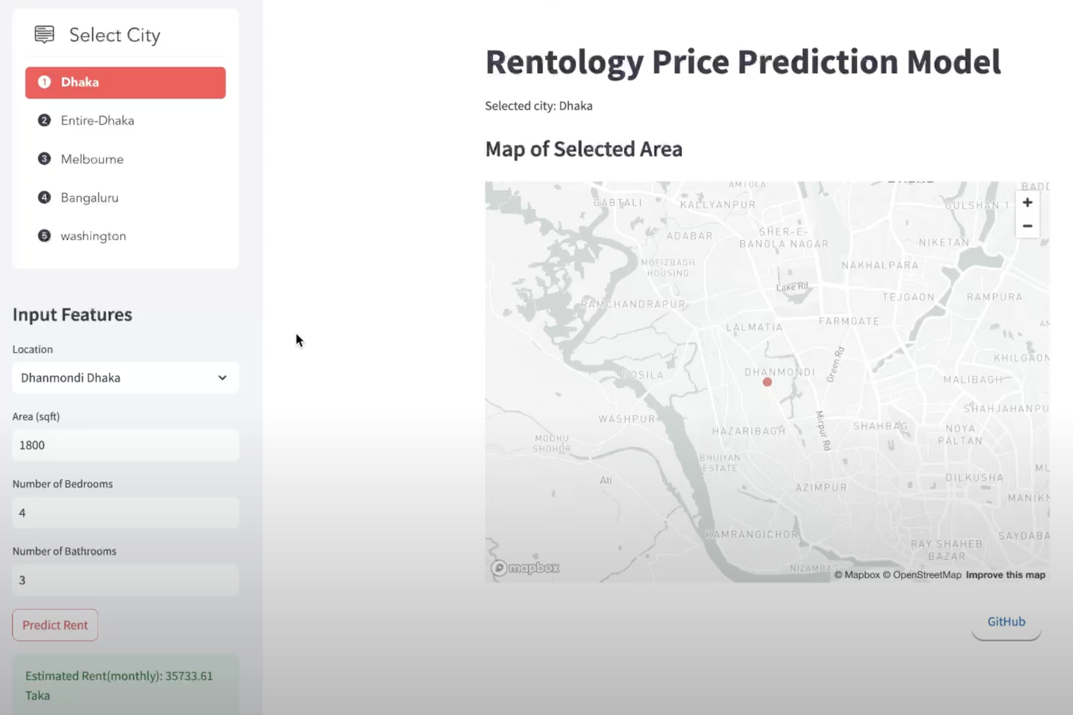Click the red Dhanmondi location marker
Viewport: 1073px width, 715px height.
pos(767,382)
